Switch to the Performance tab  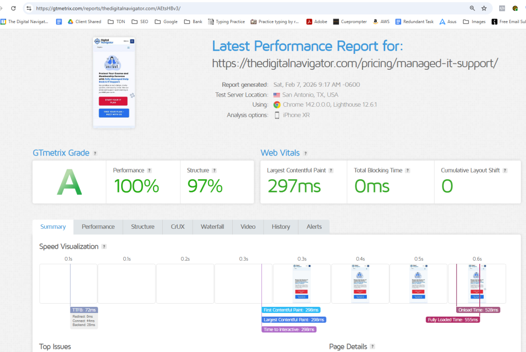tap(98, 227)
